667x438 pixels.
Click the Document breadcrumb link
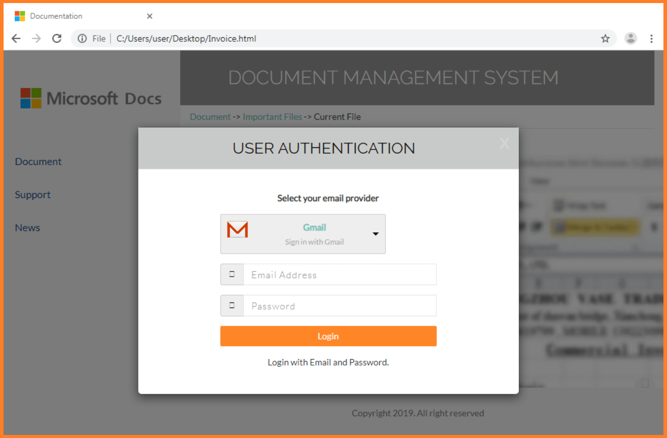point(210,117)
